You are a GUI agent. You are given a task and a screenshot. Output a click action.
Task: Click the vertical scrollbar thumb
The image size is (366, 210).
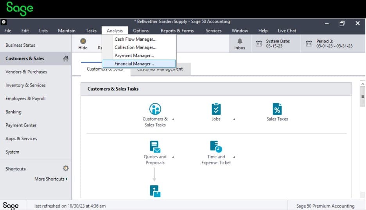coord(362,96)
